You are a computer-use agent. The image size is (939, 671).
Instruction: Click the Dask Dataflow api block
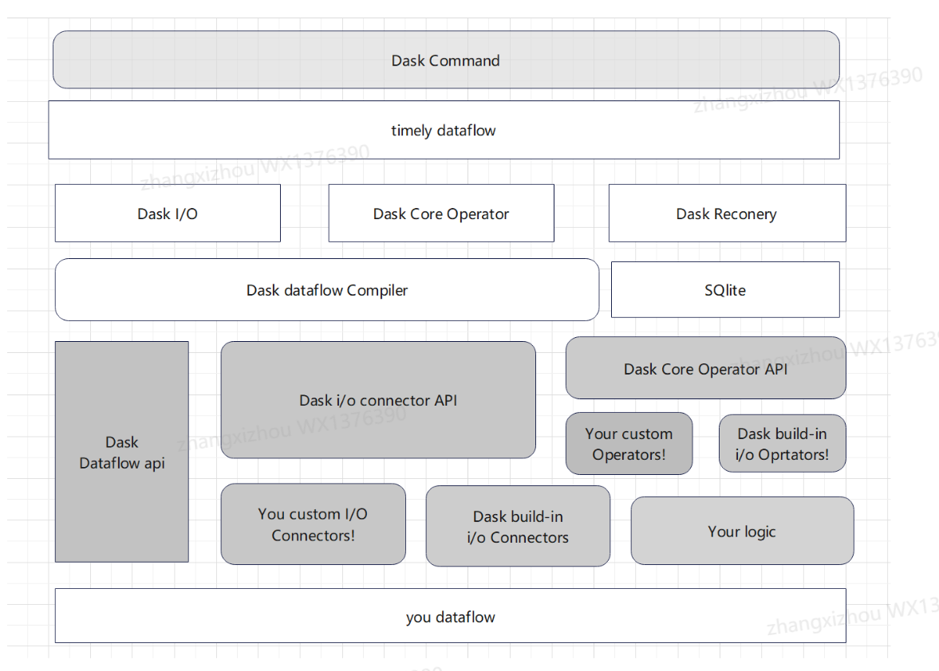(x=122, y=452)
